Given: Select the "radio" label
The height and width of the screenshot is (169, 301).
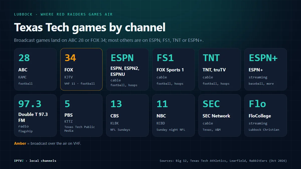Looking at the screenshot, I should (24, 126).
